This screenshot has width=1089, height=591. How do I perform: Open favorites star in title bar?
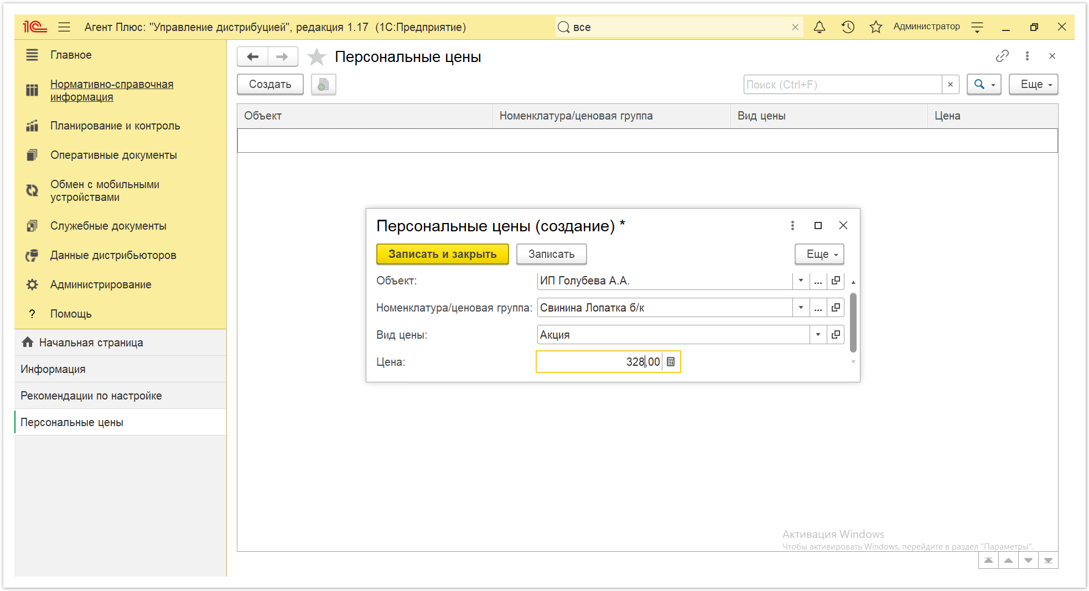pos(876,27)
